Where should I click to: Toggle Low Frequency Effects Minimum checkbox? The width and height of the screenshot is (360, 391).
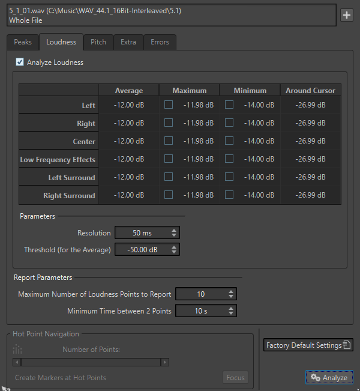tap(229, 159)
